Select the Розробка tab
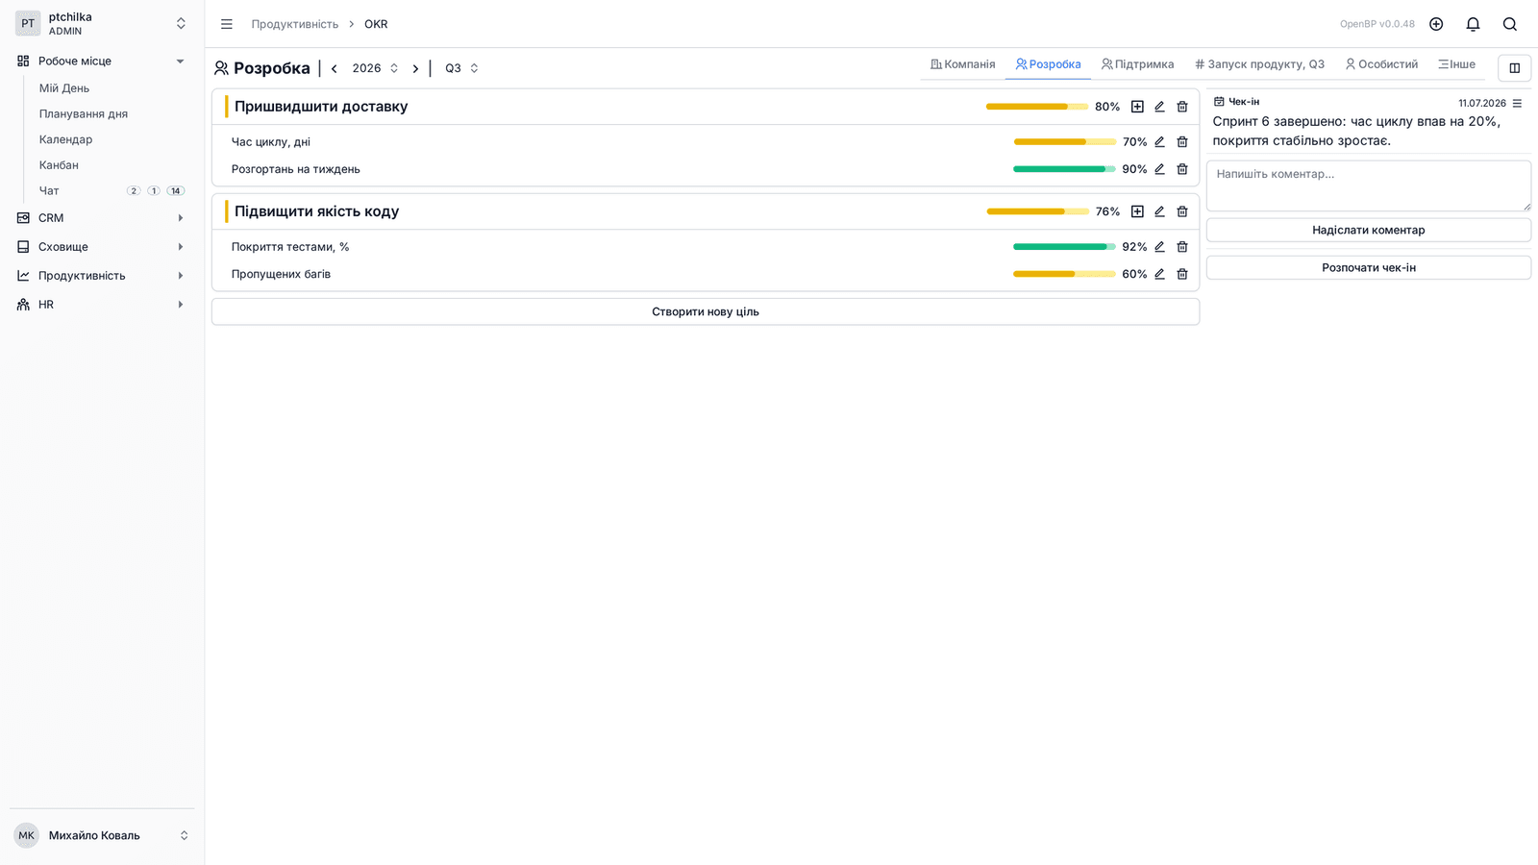Image resolution: width=1538 pixels, height=865 pixels. click(1048, 64)
